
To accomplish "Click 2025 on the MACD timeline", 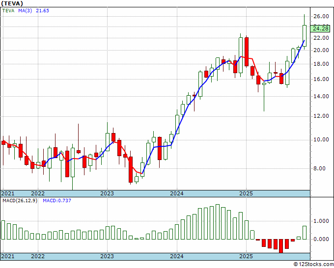I will (246, 256).
